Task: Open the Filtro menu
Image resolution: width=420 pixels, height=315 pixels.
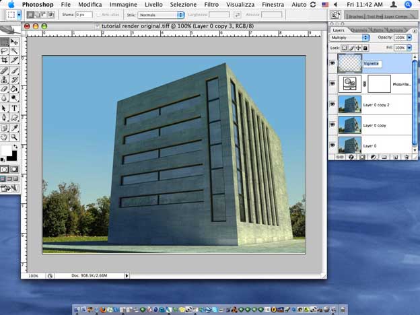Action: click(211, 4)
